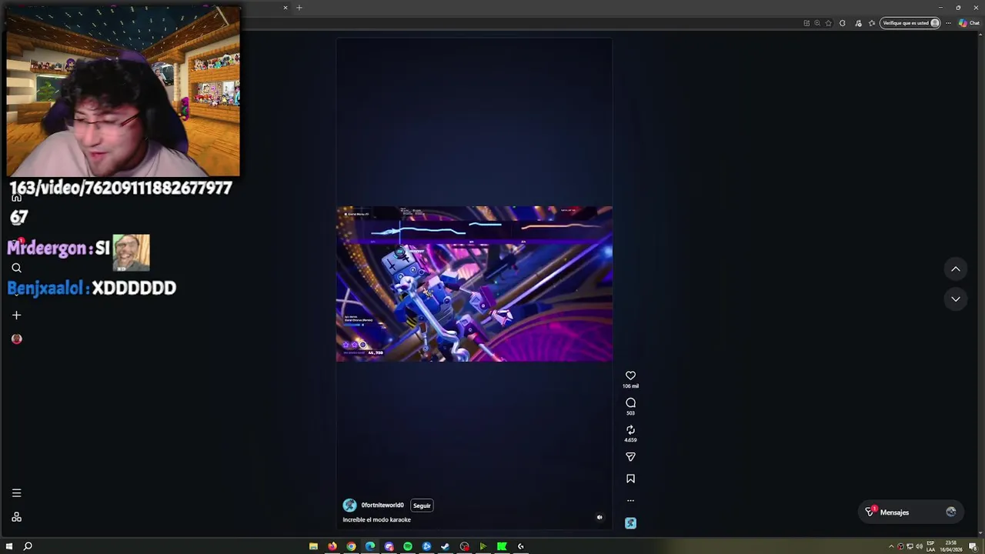Open the Windows Start menu

point(9,546)
